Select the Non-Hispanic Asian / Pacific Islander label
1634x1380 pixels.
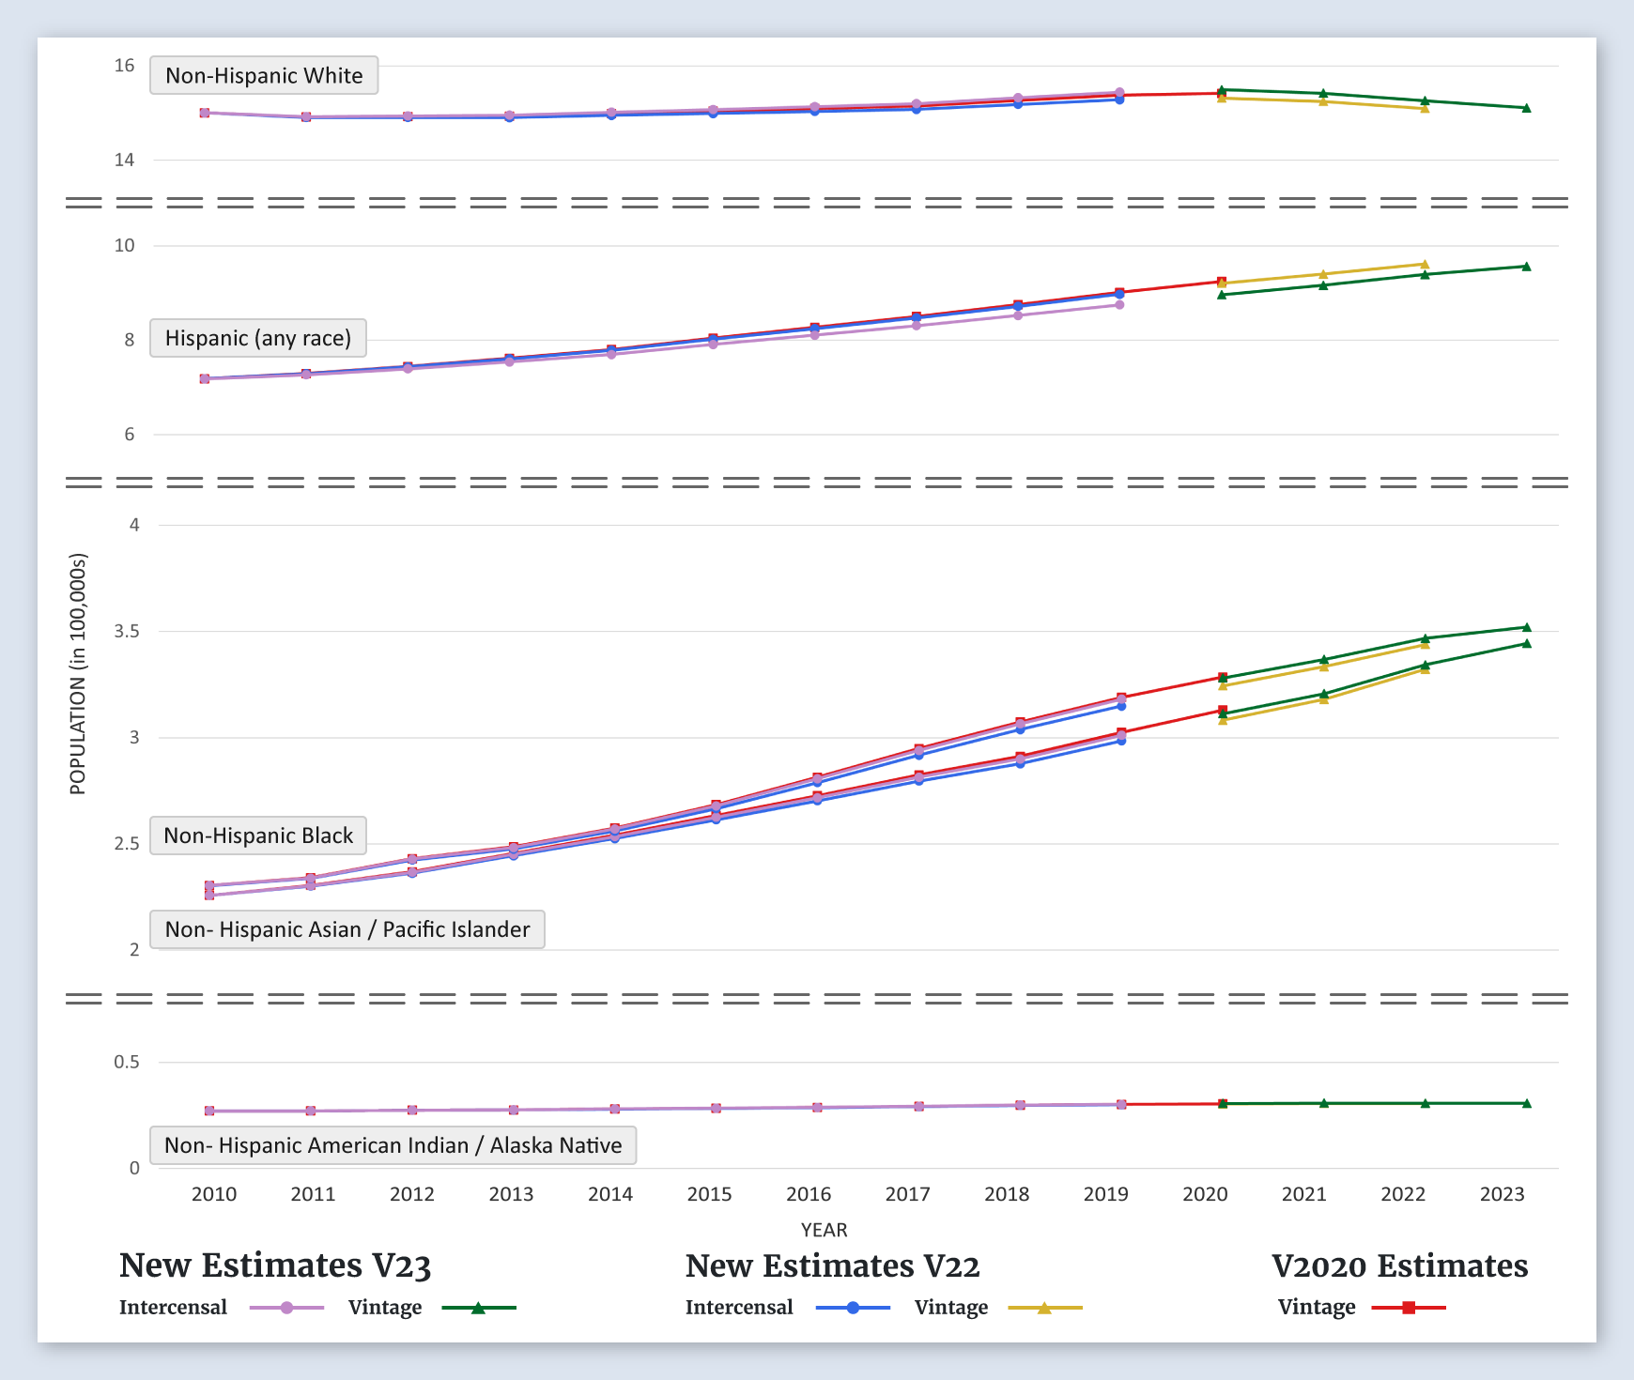tap(347, 929)
